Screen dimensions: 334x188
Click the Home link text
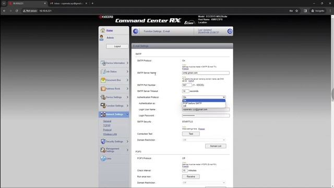(110, 30)
